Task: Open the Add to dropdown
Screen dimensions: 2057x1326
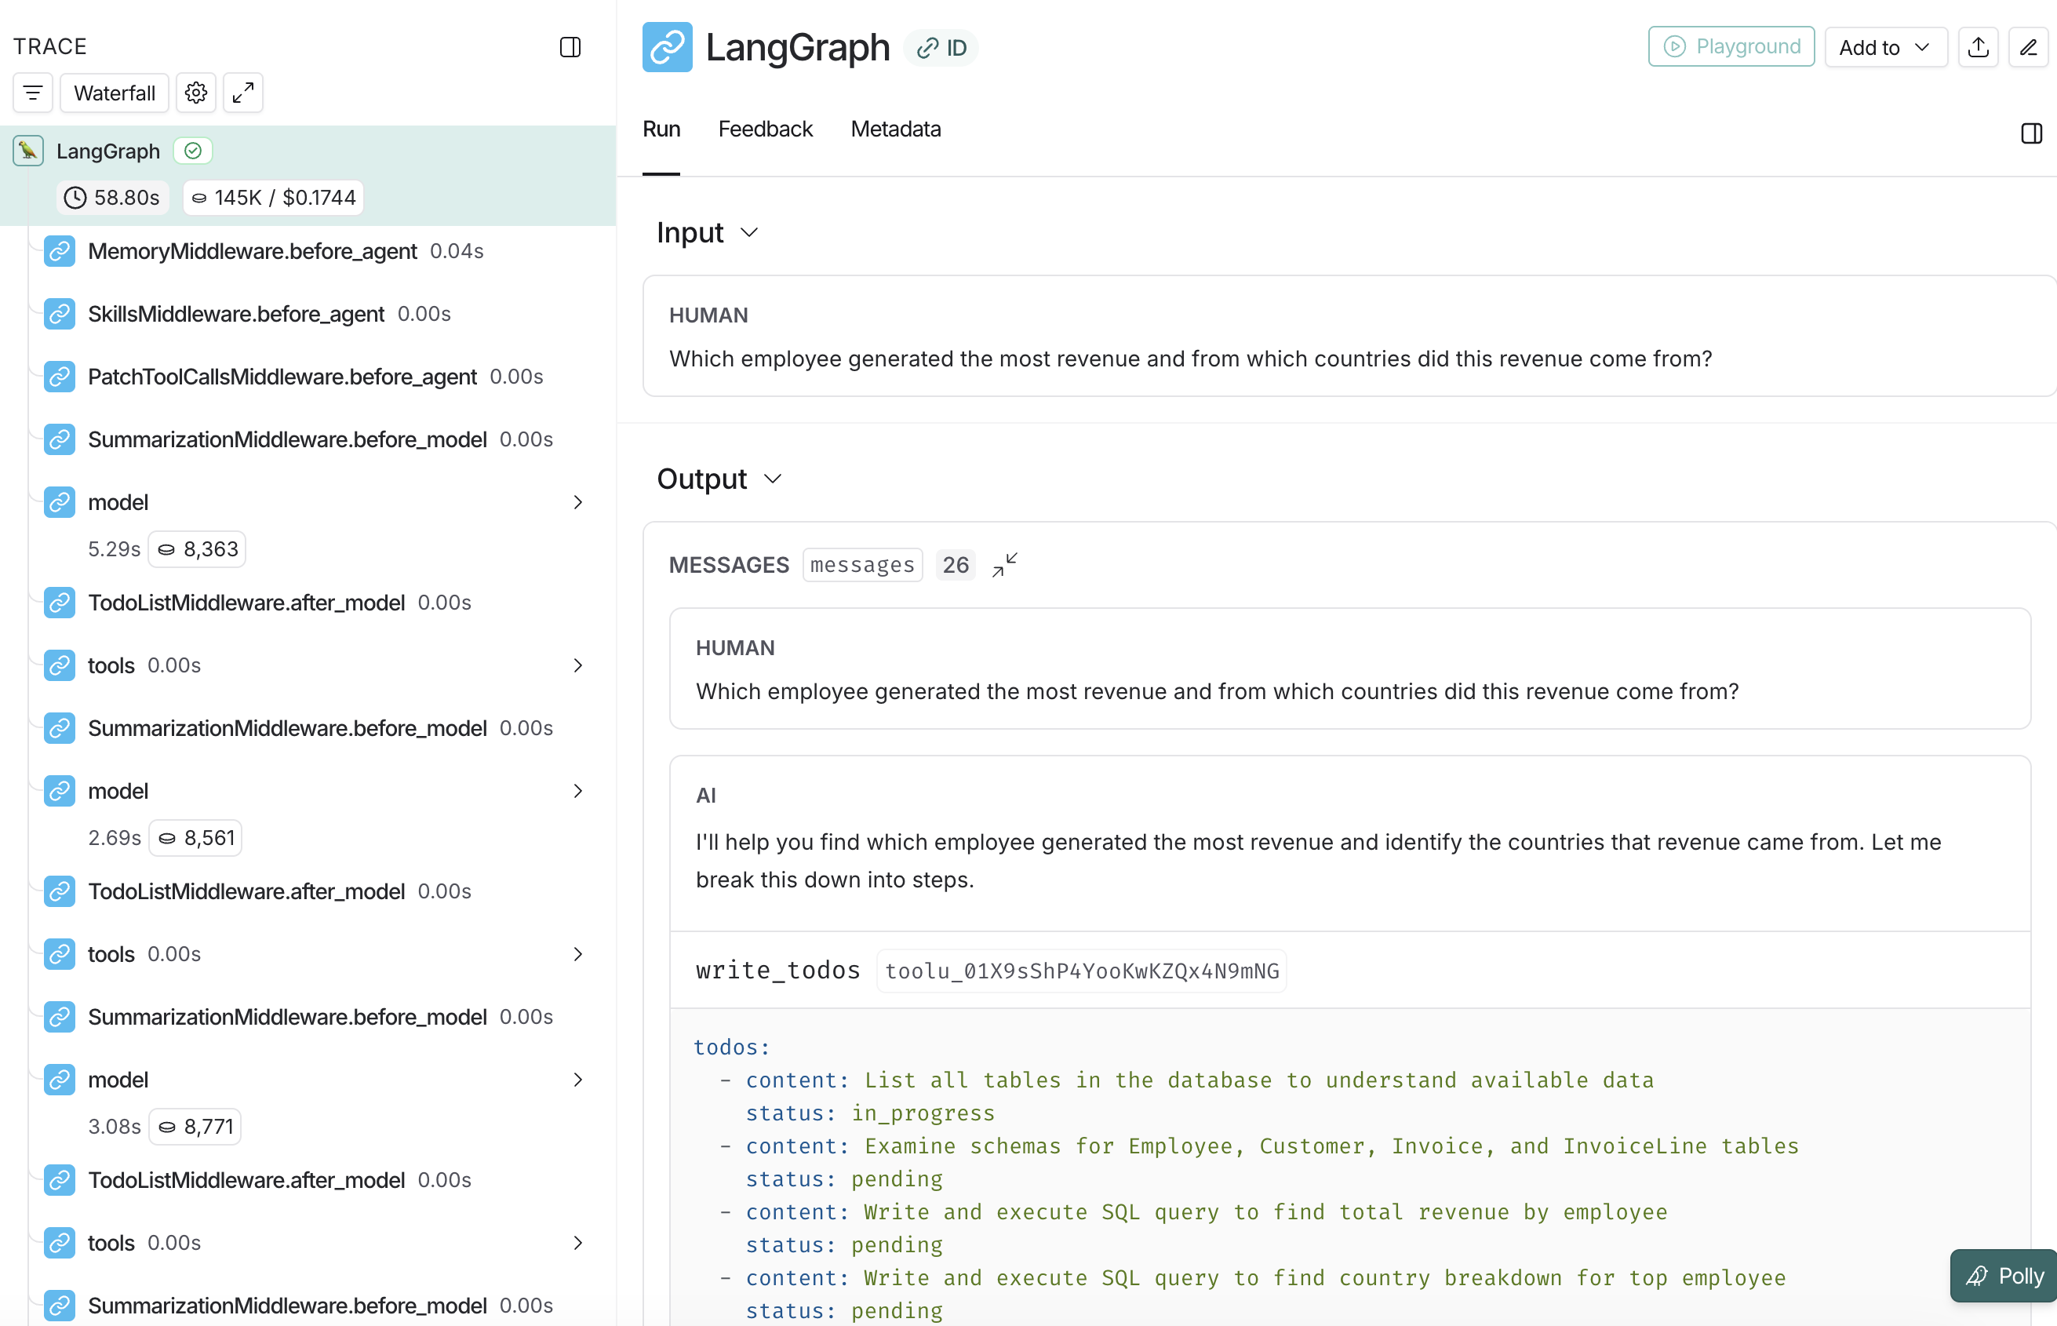Action: [1886, 46]
